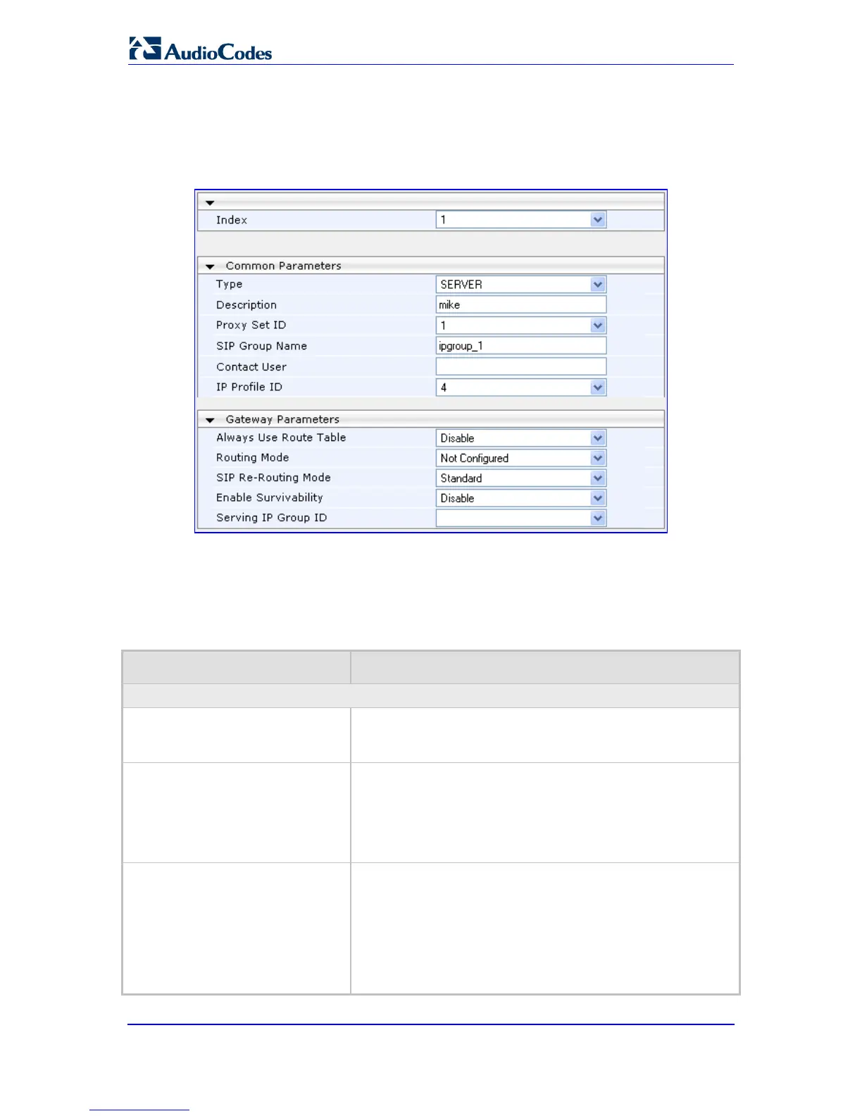Click the Description field containing mike
Viewport: 862px width, 1116px height.
click(520, 305)
